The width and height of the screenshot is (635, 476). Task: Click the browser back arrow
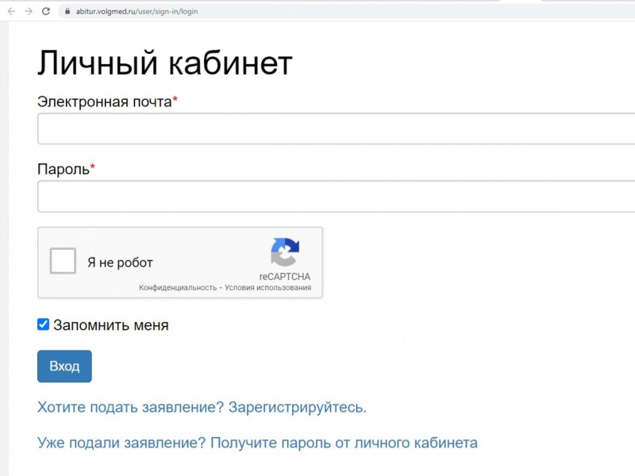coord(11,11)
